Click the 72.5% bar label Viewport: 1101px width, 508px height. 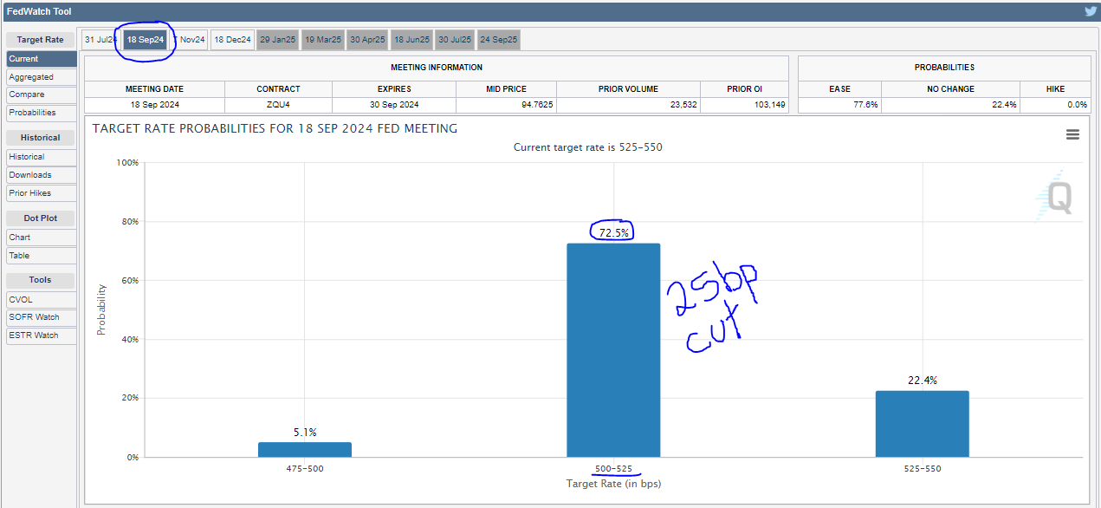coord(613,232)
